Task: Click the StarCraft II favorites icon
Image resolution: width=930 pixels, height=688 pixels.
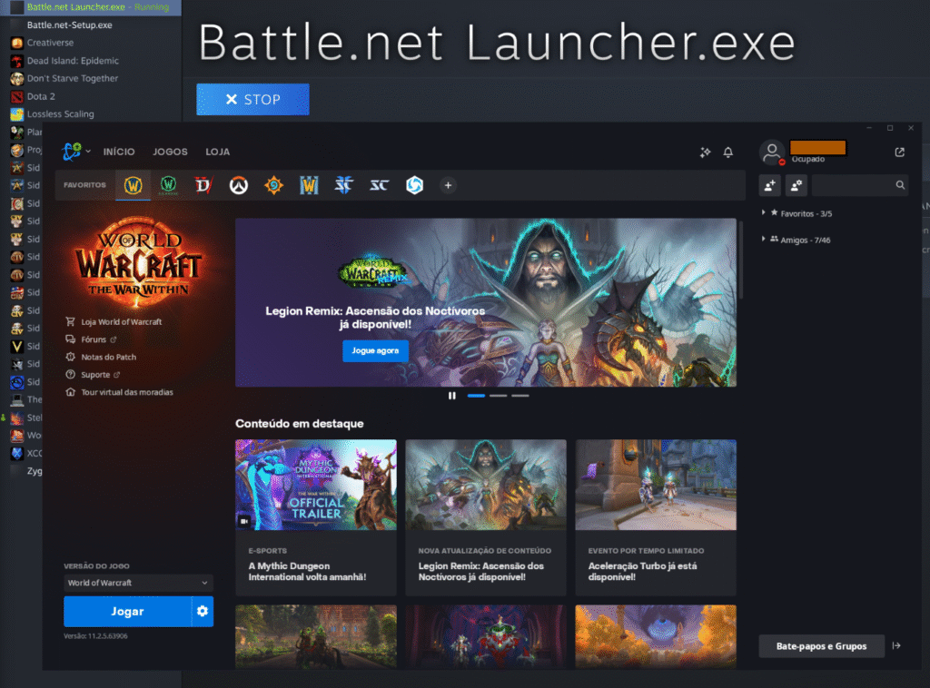Action: pos(343,185)
